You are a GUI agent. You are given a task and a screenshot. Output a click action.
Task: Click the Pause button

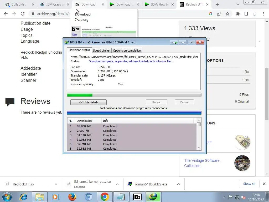point(156,102)
